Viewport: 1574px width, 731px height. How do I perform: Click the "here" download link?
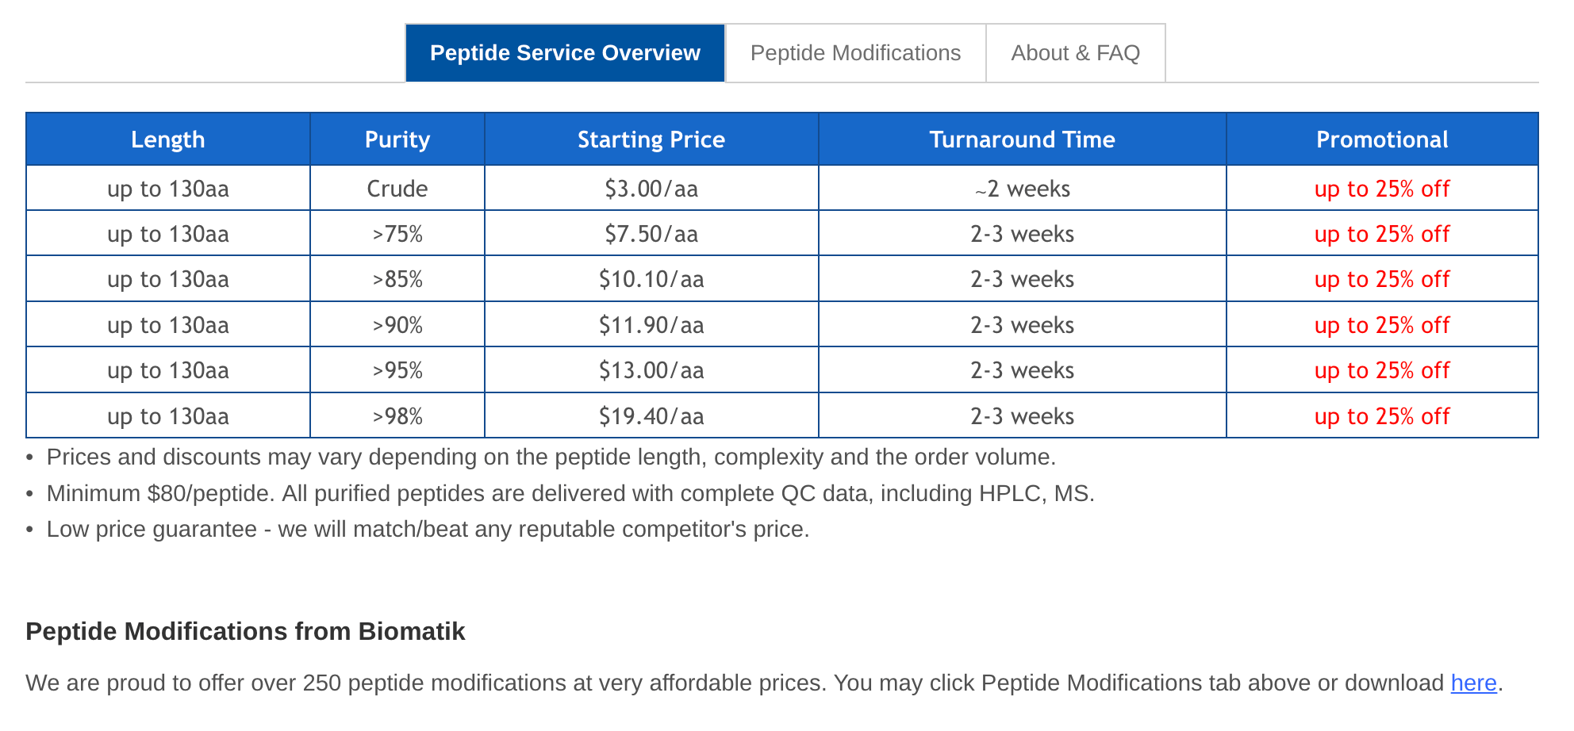click(1473, 683)
